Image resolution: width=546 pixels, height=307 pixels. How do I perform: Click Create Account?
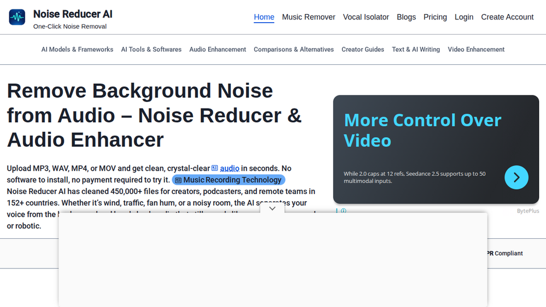(x=507, y=17)
